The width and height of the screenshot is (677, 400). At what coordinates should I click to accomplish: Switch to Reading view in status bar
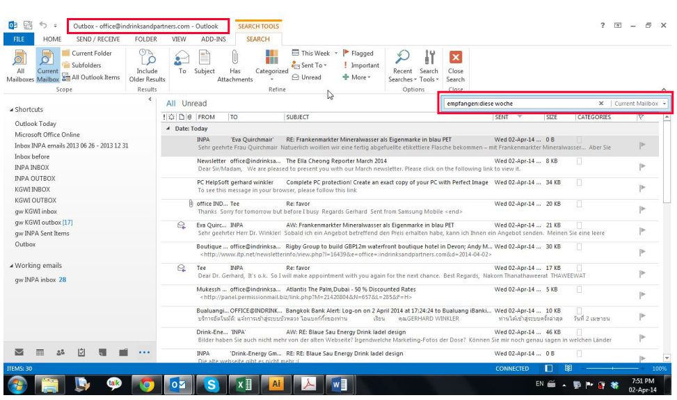(568, 369)
